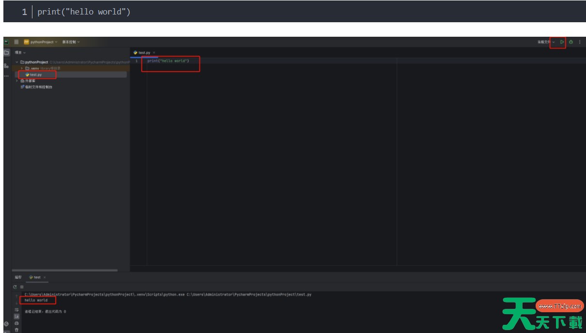Open more actions vertical dots menu
Image resolution: width=586 pixels, height=333 pixels.
tap(580, 42)
